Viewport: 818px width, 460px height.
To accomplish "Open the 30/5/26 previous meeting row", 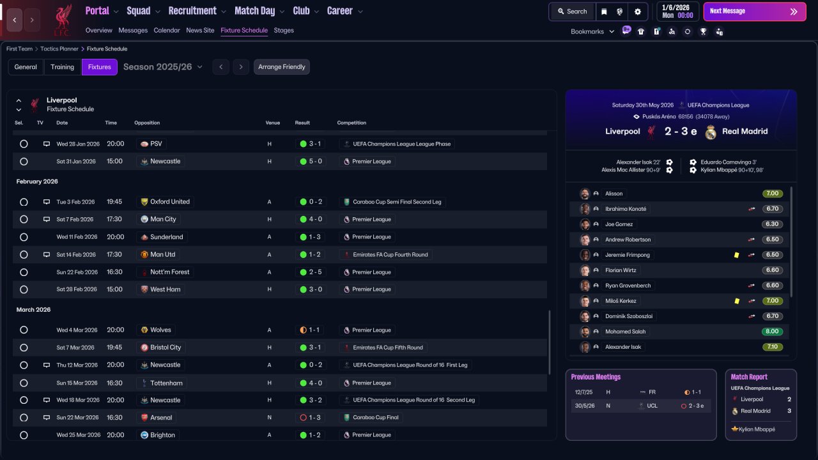I will (641, 406).
